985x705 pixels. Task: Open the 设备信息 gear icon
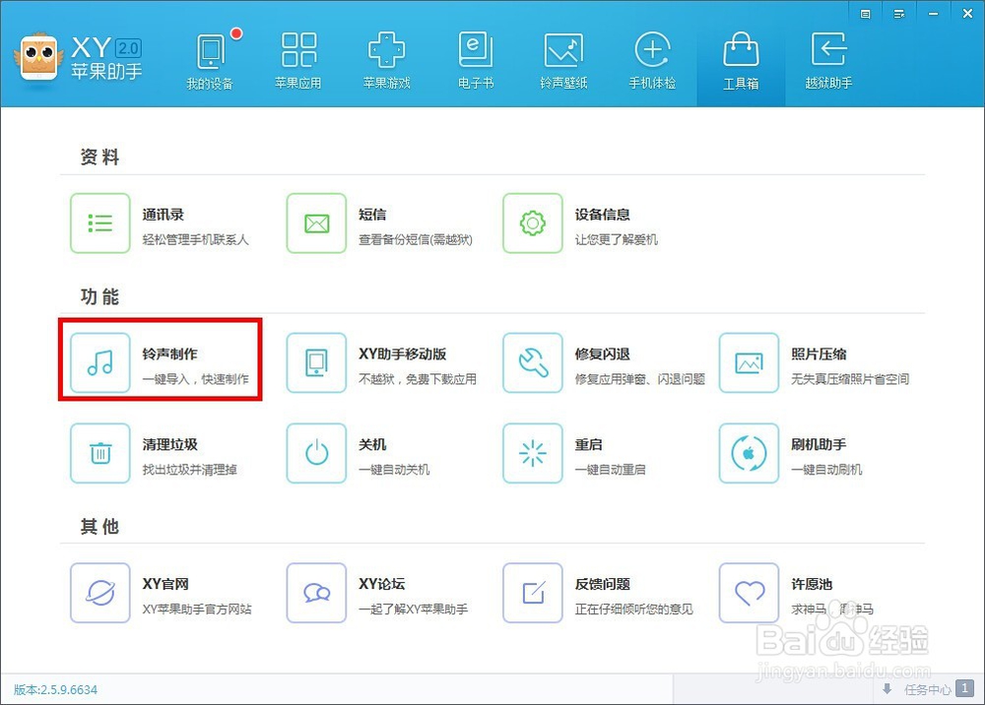[x=532, y=223]
